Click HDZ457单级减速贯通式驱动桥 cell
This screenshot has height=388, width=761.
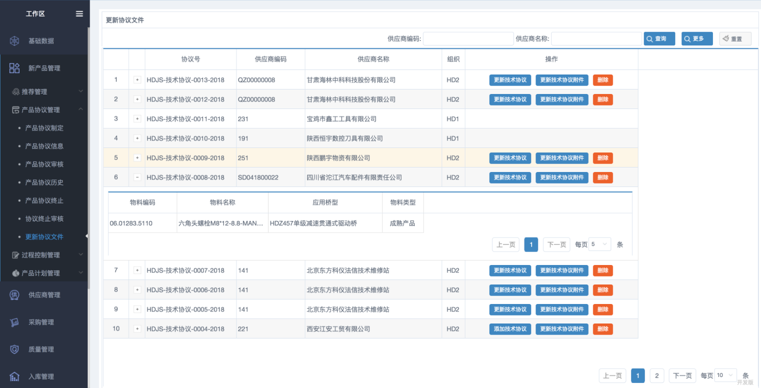click(326, 223)
